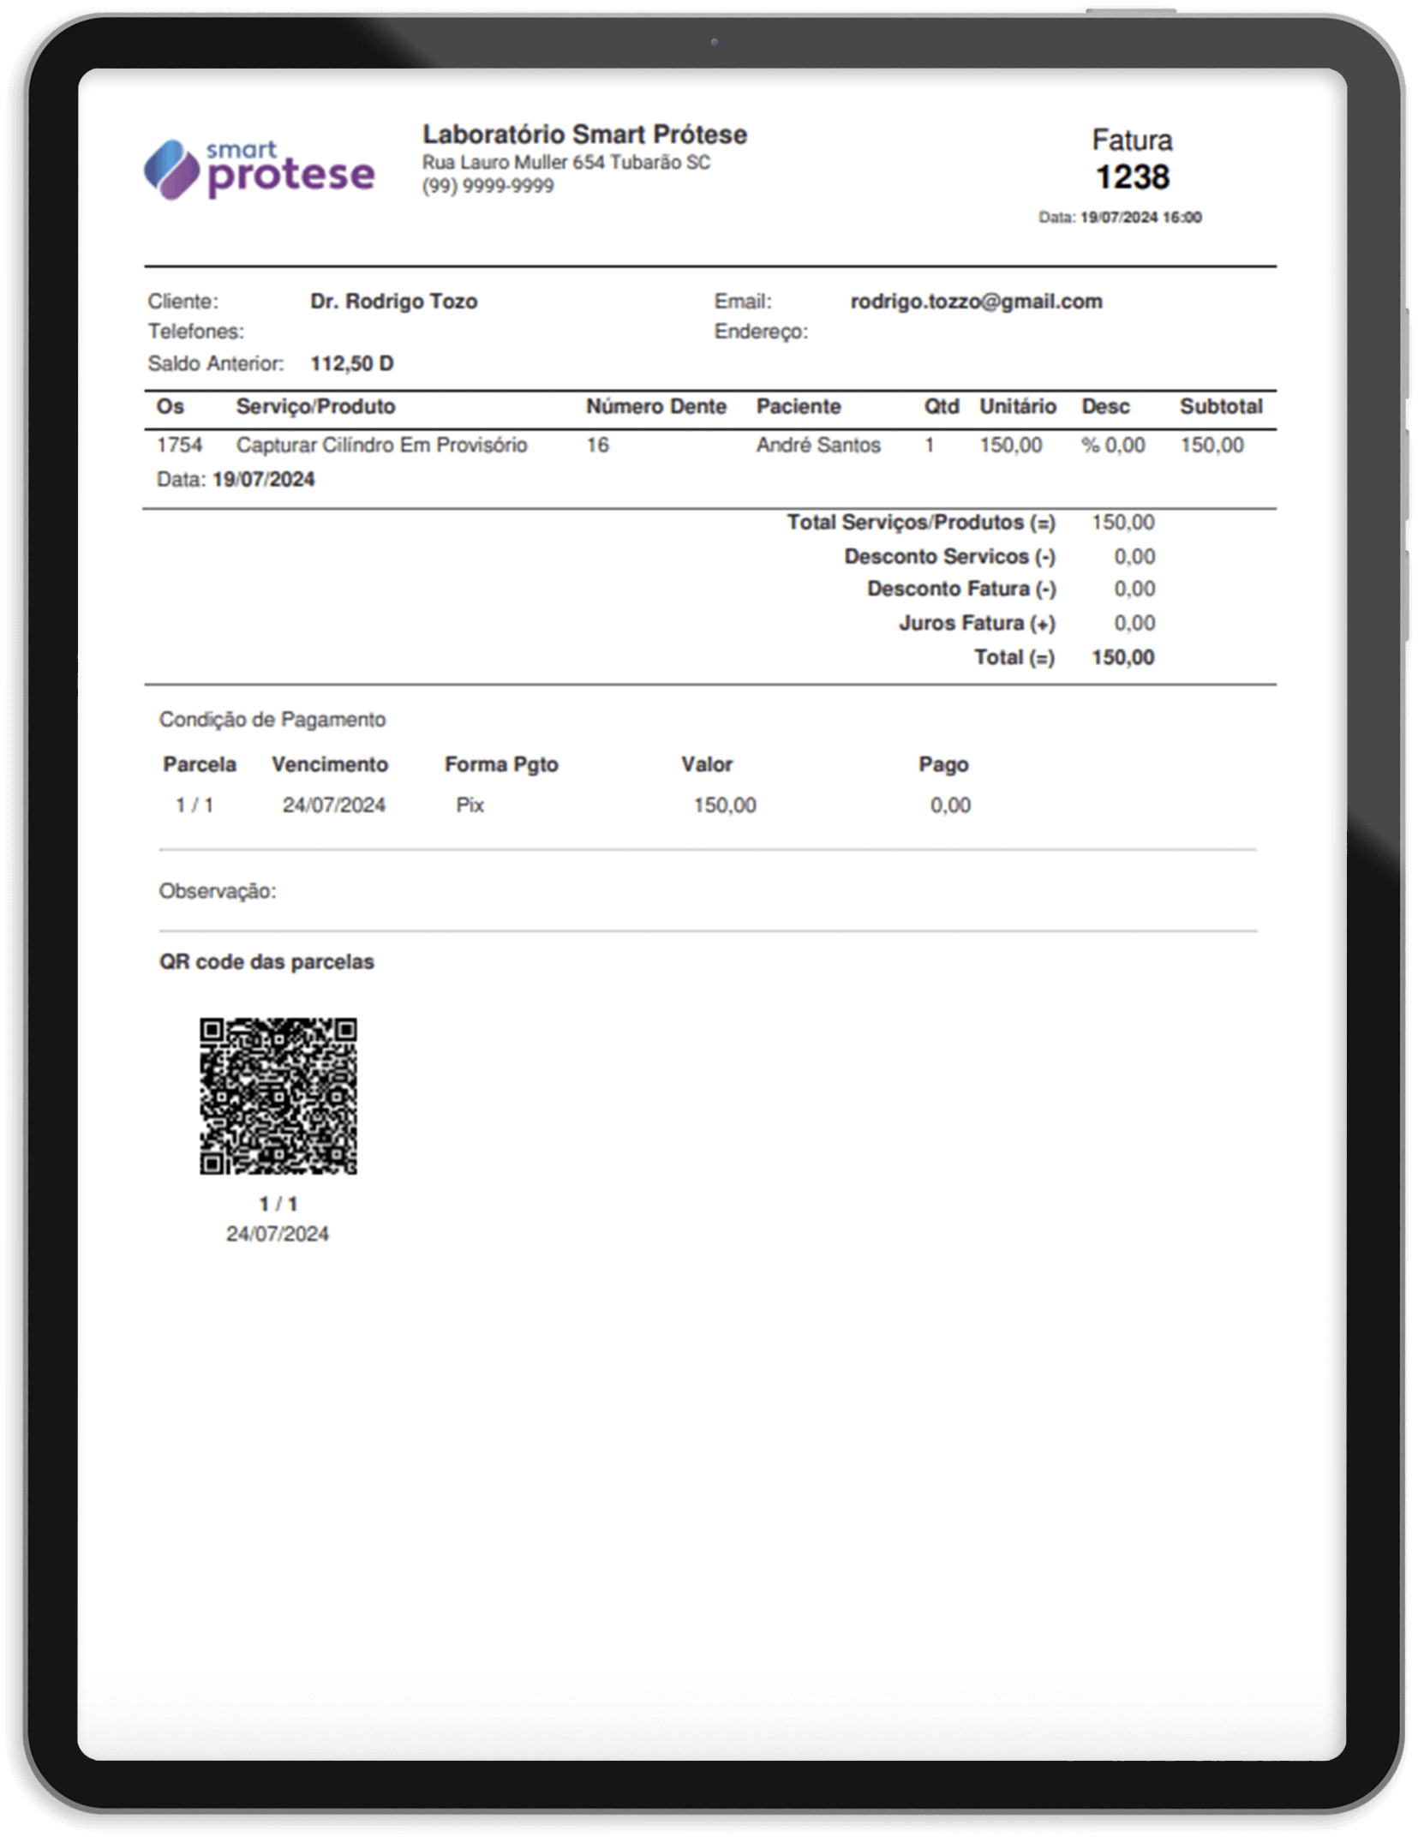Click patient name André Santos
1418x1837 pixels.
tap(817, 445)
